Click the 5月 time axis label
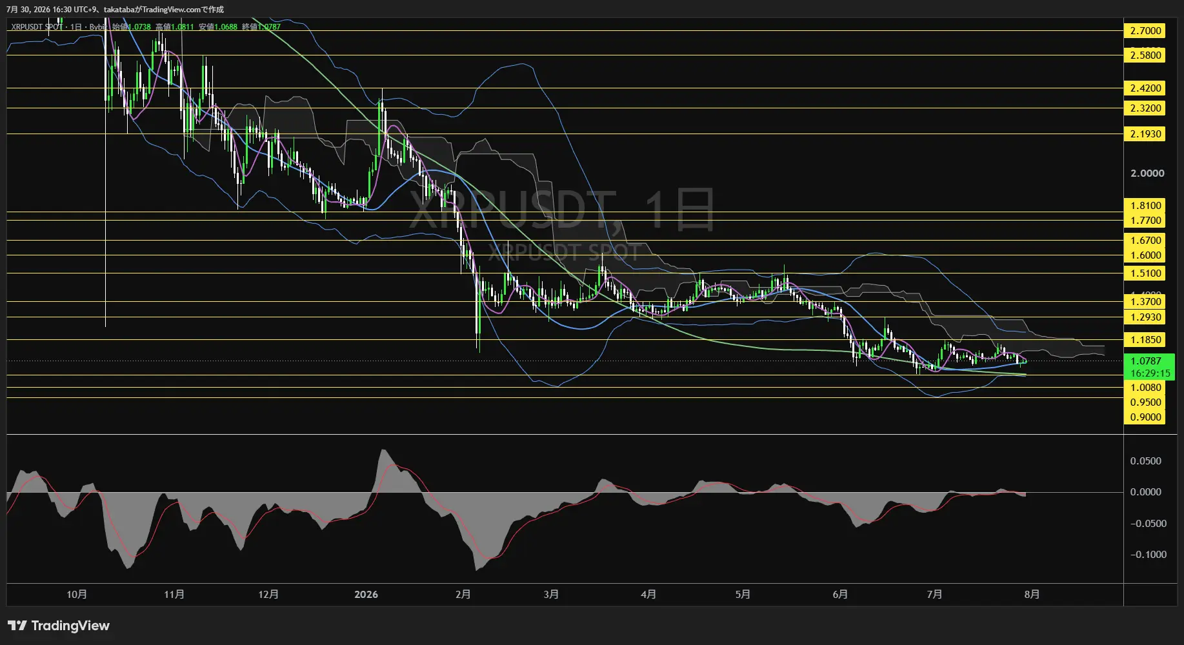Image resolution: width=1184 pixels, height=645 pixels. point(743,594)
